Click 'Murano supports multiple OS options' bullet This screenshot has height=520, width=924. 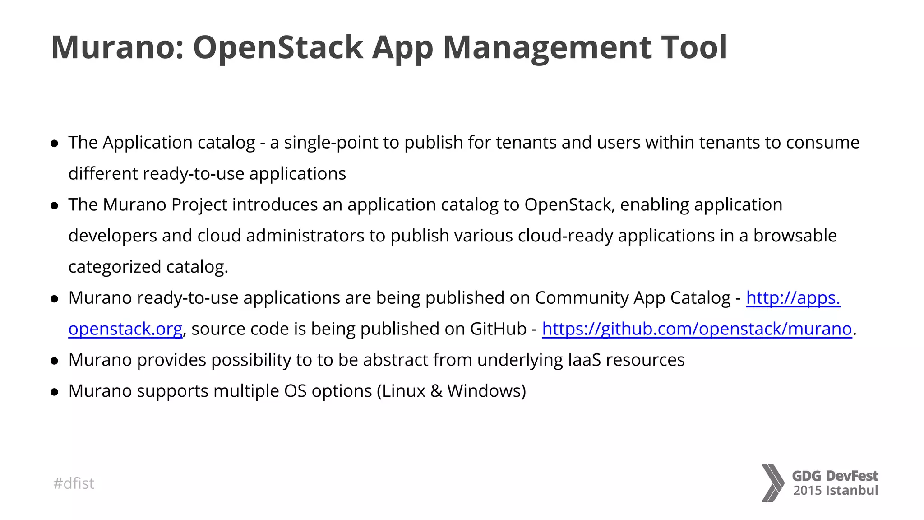coord(297,391)
